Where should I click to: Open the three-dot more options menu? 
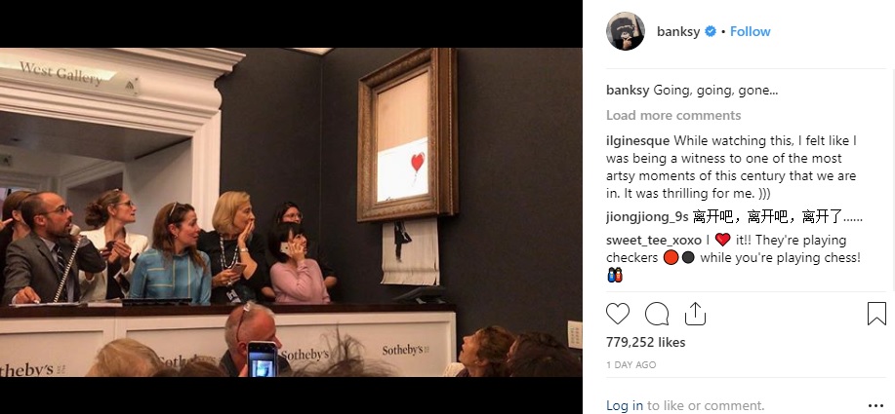point(875,406)
